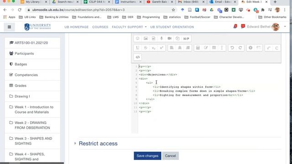Insert media file into editor
292x164 pixels.
pyautogui.click(x=153, y=38)
